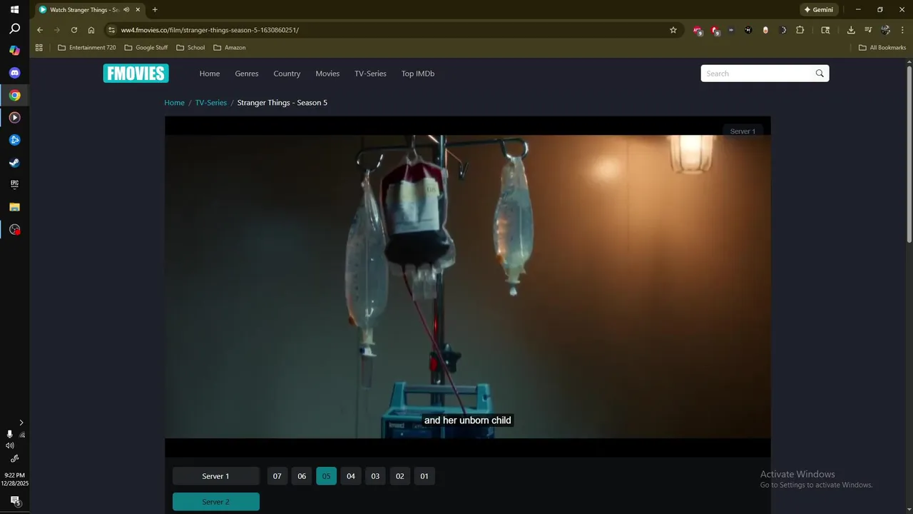Image resolution: width=913 pixels, height=514 pixels.
Task: Mute tab using speaker icon on tab
Action: click(126, 10)
